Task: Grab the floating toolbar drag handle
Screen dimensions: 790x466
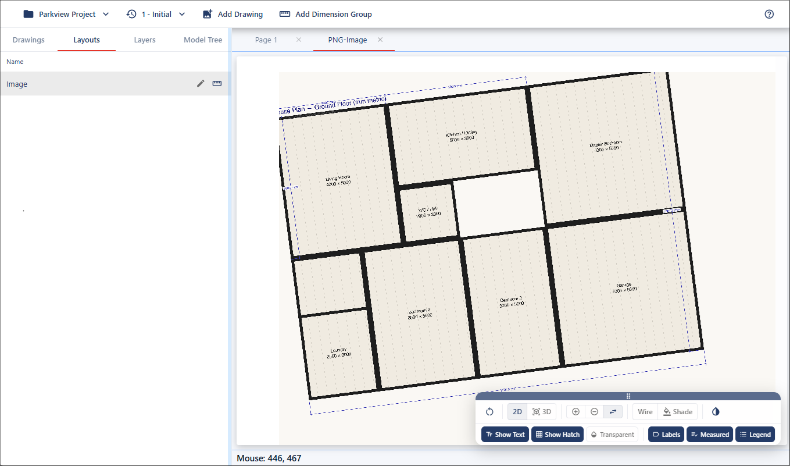Action: tap(628, 396)
